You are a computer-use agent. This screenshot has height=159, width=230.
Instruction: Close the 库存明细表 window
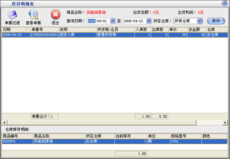(x=225, y=3)
